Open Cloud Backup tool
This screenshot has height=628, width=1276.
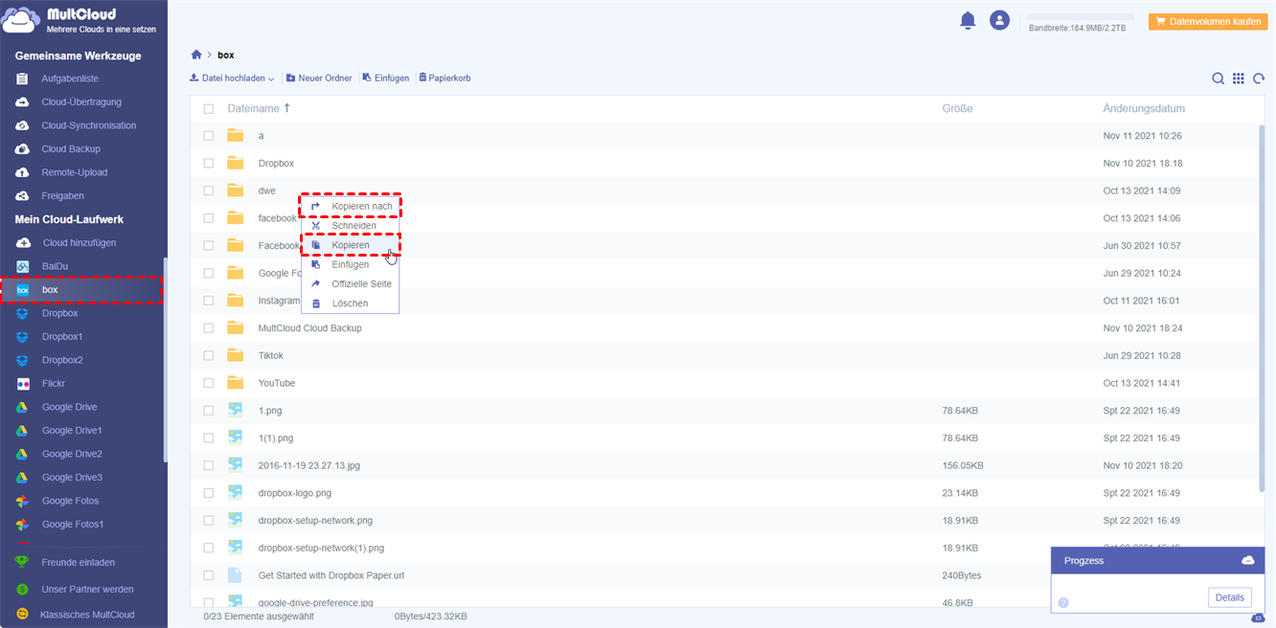(71, 148)
